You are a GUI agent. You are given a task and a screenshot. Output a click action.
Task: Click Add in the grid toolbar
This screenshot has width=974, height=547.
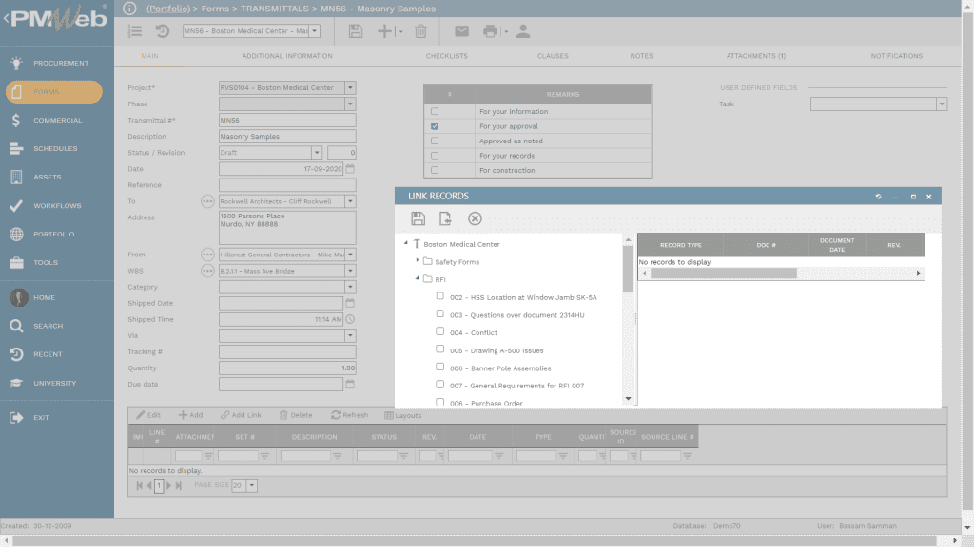pos(190,415)
